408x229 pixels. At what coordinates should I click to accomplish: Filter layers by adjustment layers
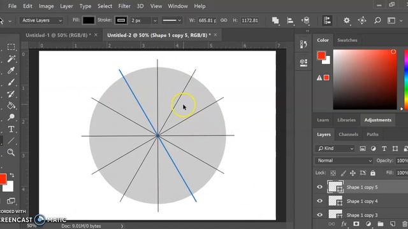(374, 148)
